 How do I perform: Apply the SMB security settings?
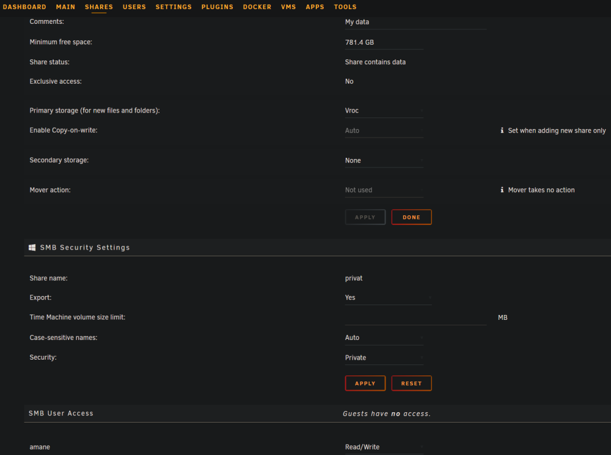[x=365, y=383]
